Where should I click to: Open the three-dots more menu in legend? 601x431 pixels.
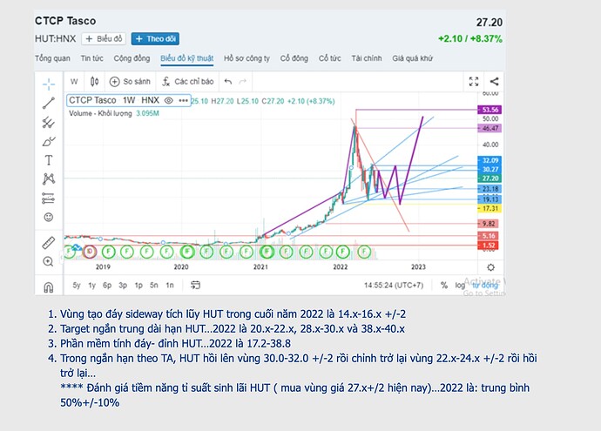pos(183,100)
